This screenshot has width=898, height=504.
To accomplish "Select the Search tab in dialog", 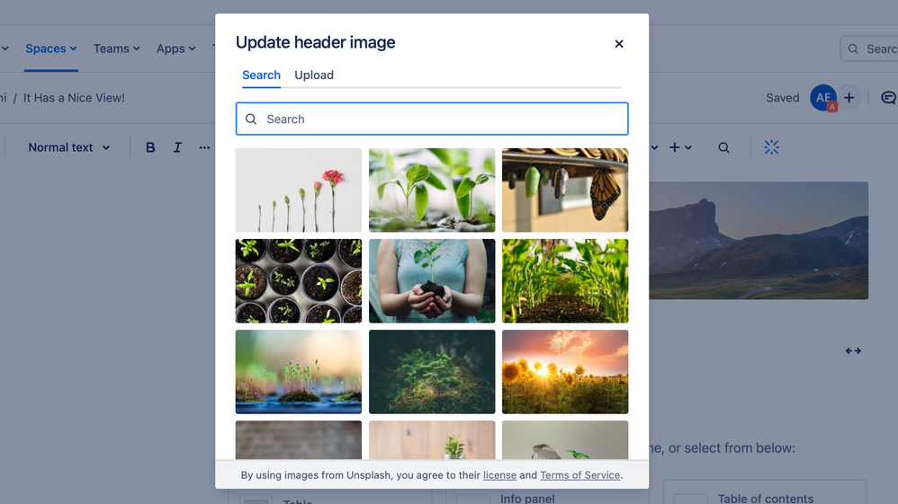I will pyautogui.click(x=261, y=75).
